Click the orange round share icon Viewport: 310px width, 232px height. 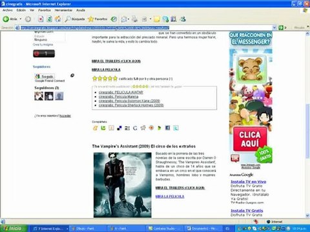tap(151, 128)
